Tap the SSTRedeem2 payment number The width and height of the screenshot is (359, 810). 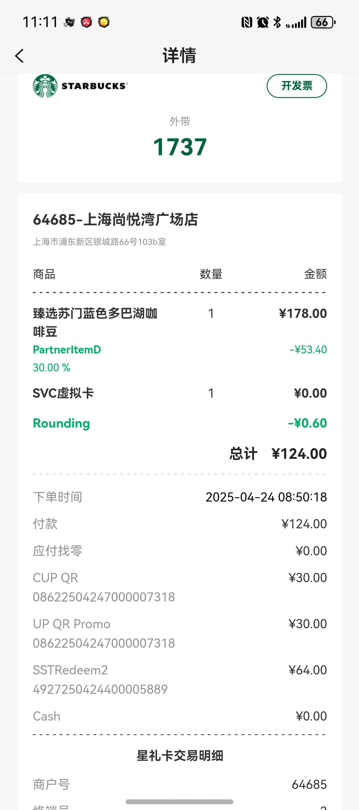coord(100,689)
